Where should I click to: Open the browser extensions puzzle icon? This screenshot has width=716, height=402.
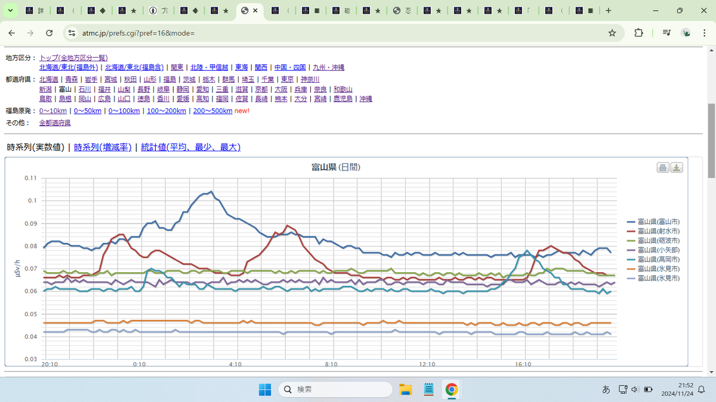click(x=638, y=33)
